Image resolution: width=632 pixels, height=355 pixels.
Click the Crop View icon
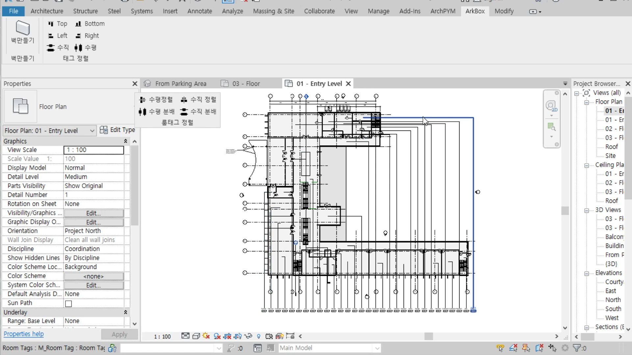[227, 336]
